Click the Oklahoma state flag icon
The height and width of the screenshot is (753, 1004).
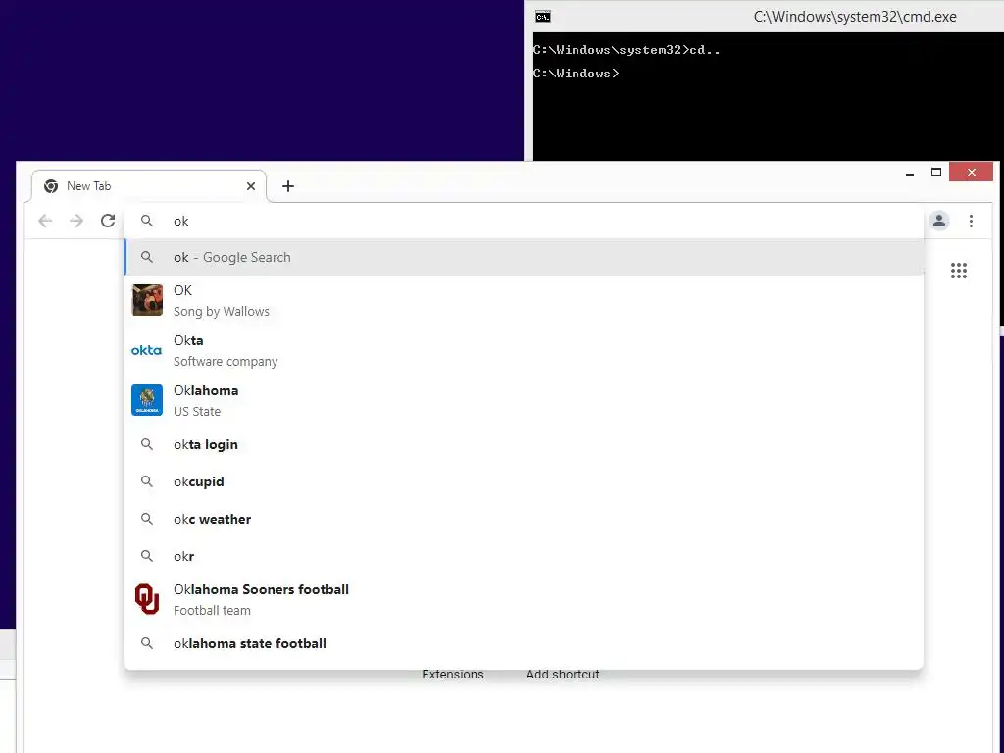point(147,400)
